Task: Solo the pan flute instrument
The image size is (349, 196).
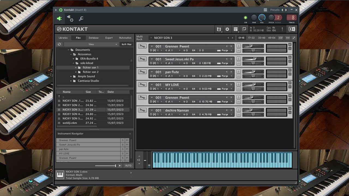Action: click(239, 72)
